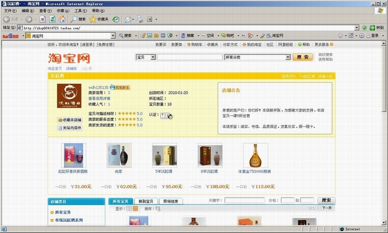Viewport: 388px width, 233px height.
Task: Click the 冰黄金750mlx6瓶装 product thumbnail
Action: [x=255, y=155]
